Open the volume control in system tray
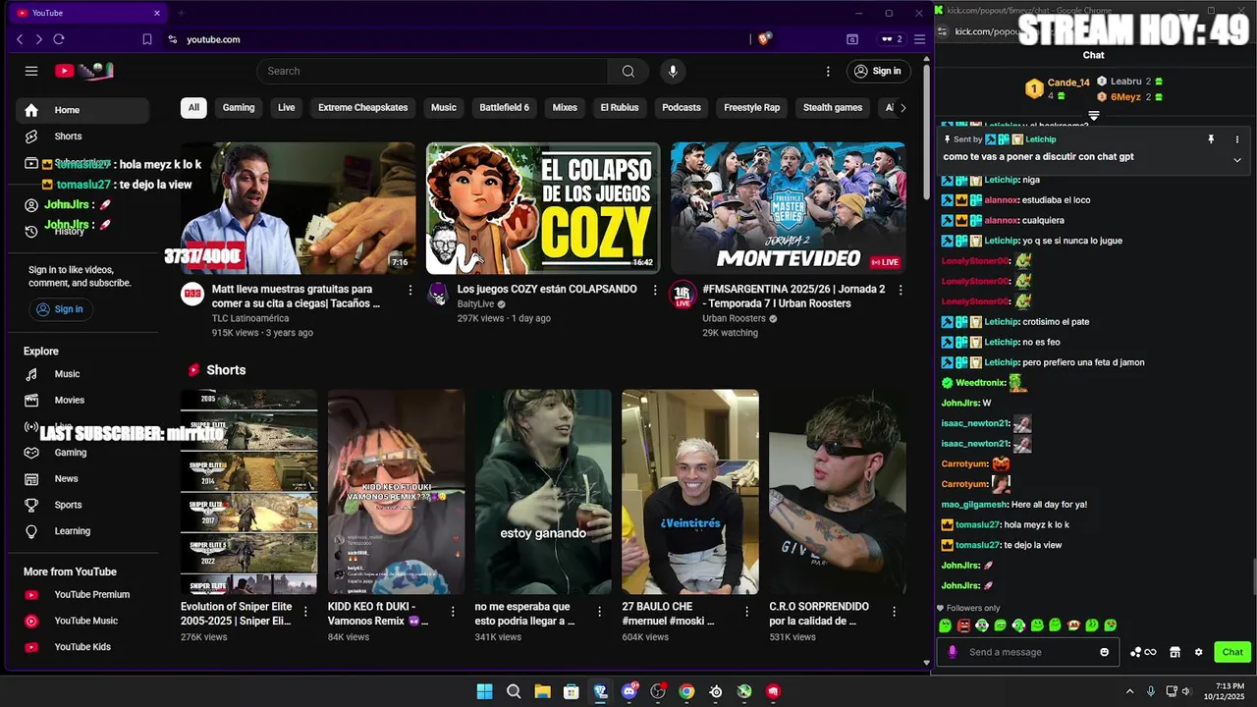The width and height of the screenshot is (1257, 707). click(1186, 691)
